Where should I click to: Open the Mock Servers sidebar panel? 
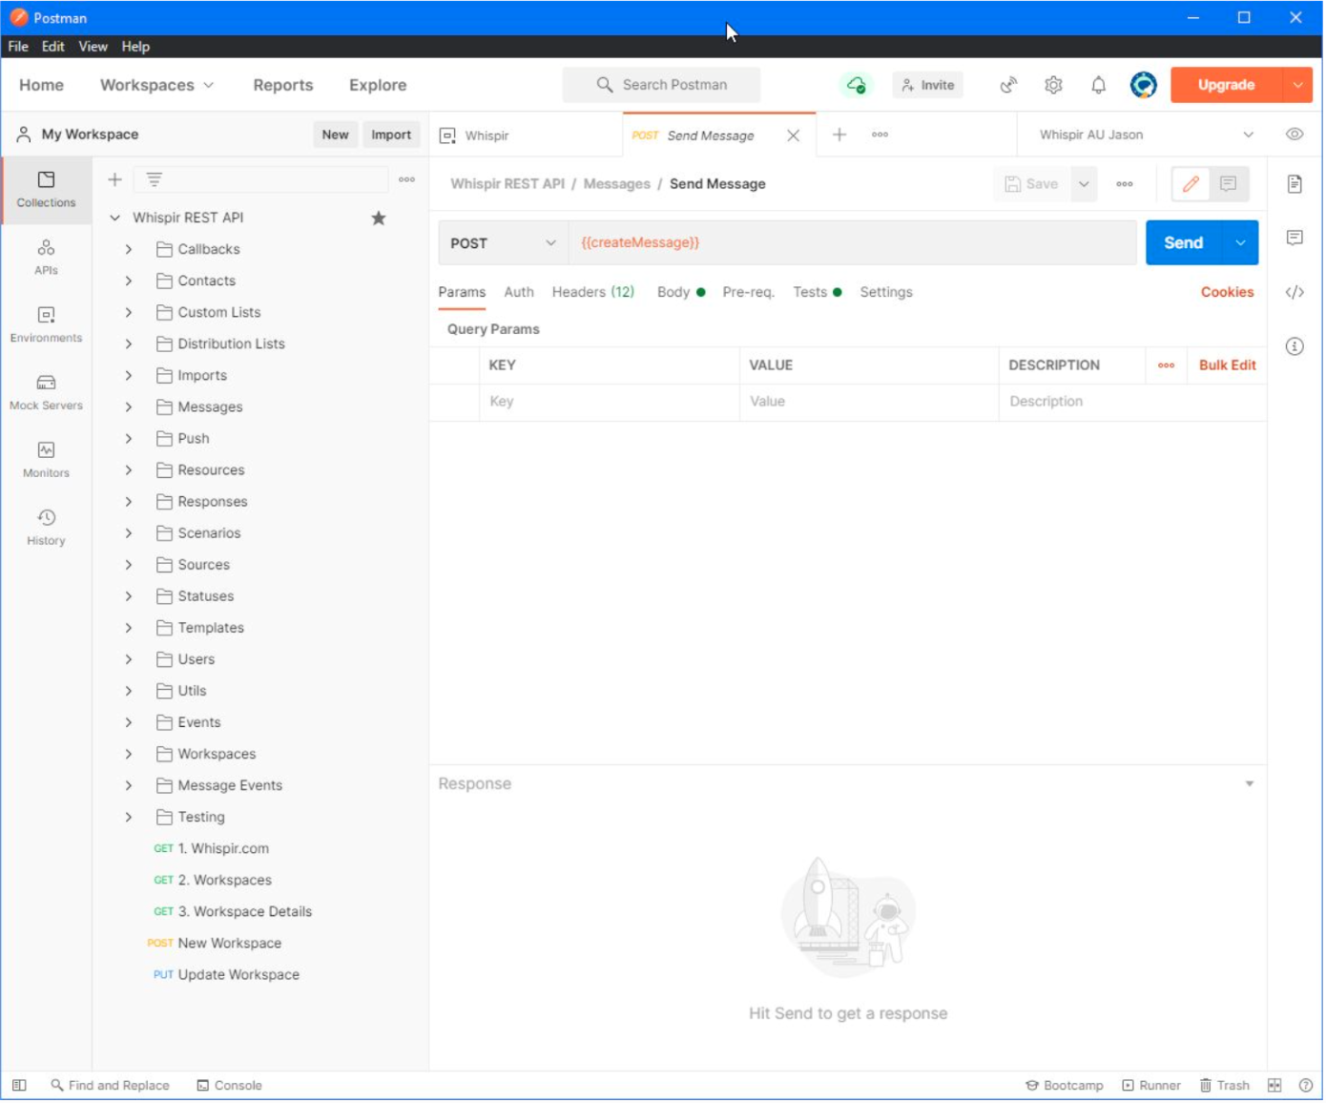click(x=46, y=392)
